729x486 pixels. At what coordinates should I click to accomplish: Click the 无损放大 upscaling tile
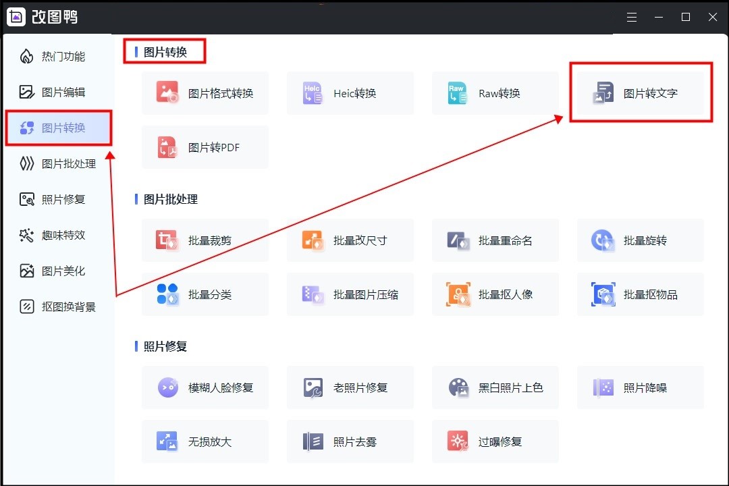[x=205, y=441]
